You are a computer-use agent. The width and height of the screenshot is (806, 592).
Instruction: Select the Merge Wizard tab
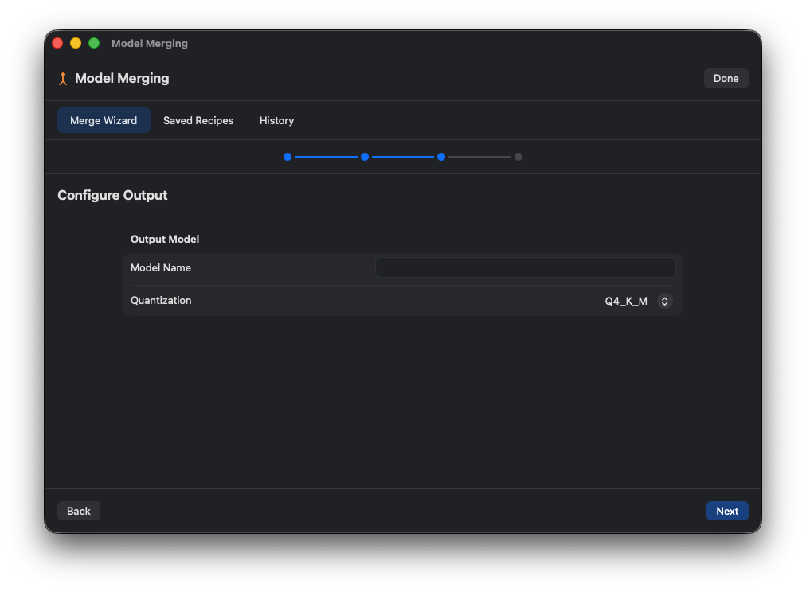point(104,120)
